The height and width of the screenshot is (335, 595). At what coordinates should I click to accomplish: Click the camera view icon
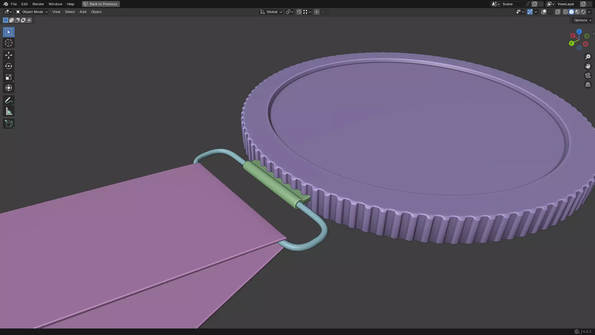point(588,75)
